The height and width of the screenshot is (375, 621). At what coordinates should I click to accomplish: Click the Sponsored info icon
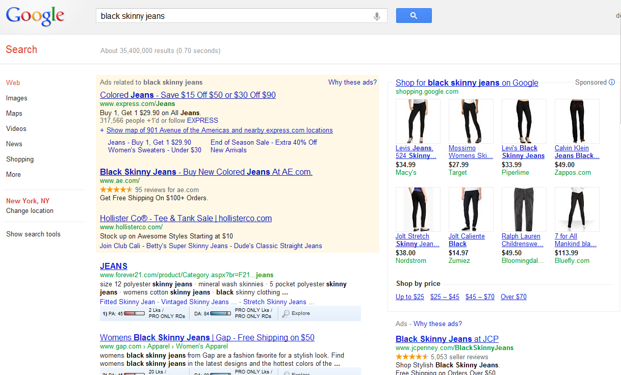[612, 82]
